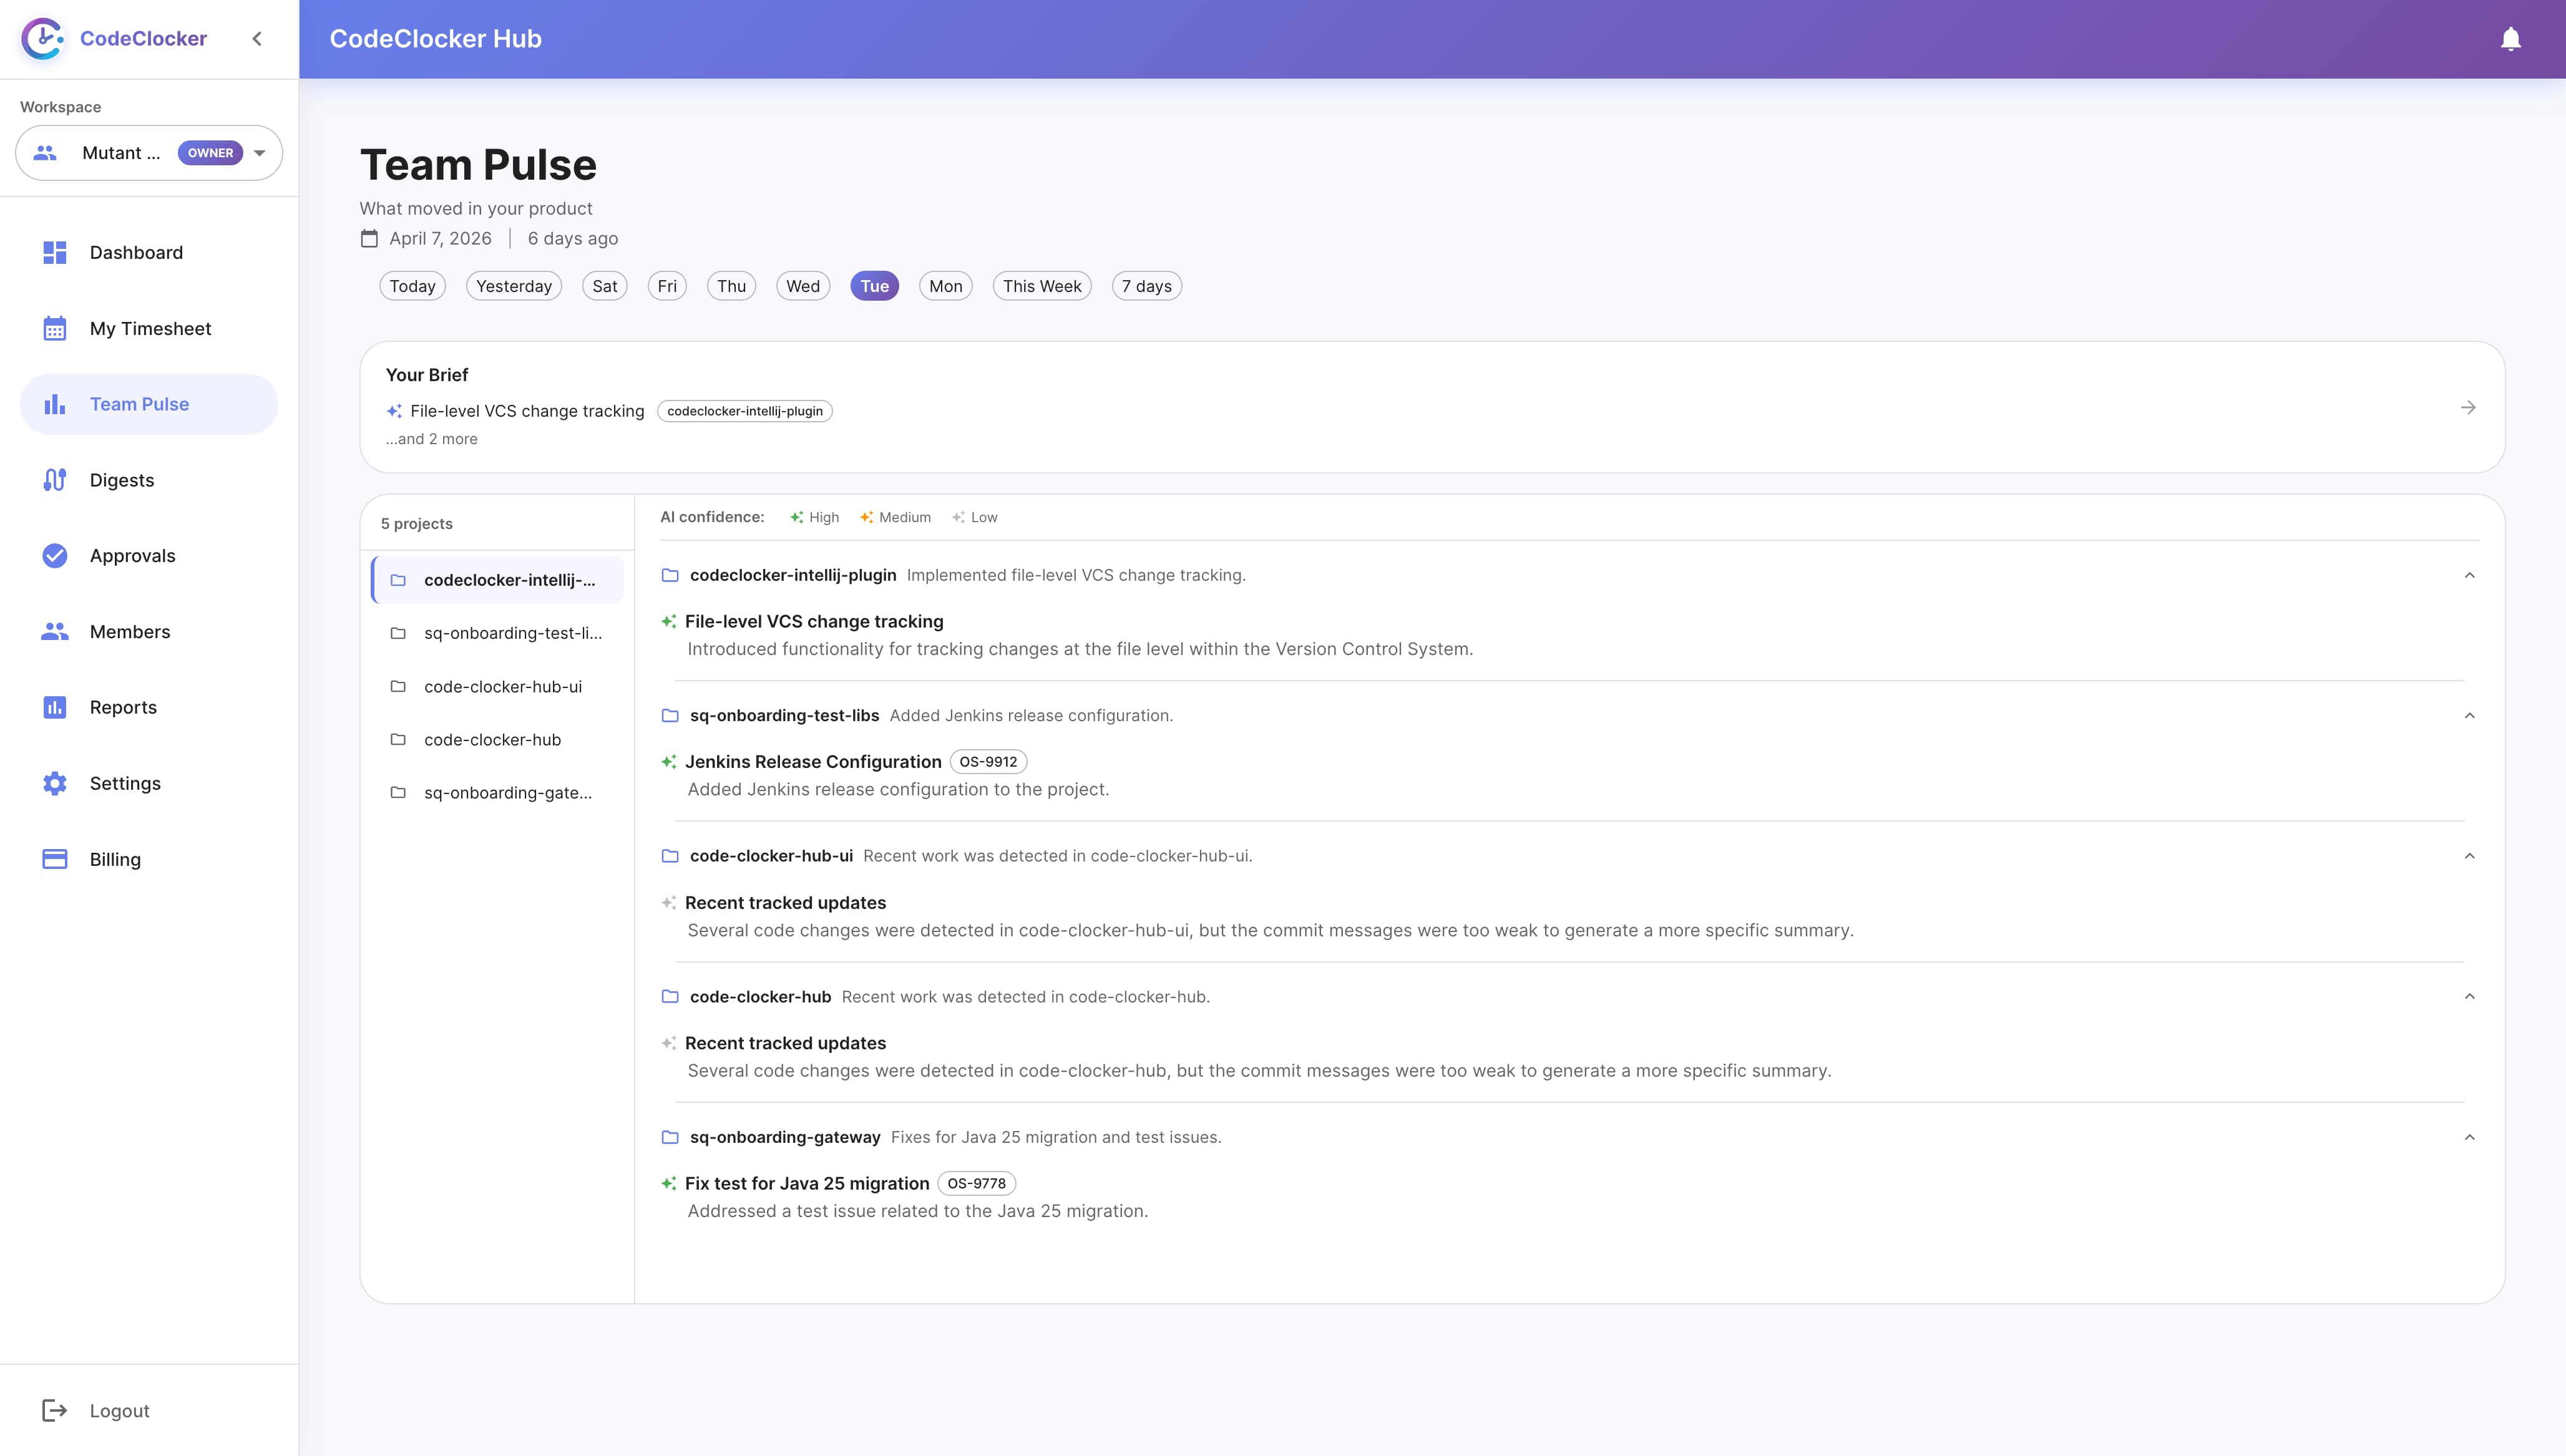Toggle the Medium AI confidence filter
The image size is (2566, 1456).
895,517
